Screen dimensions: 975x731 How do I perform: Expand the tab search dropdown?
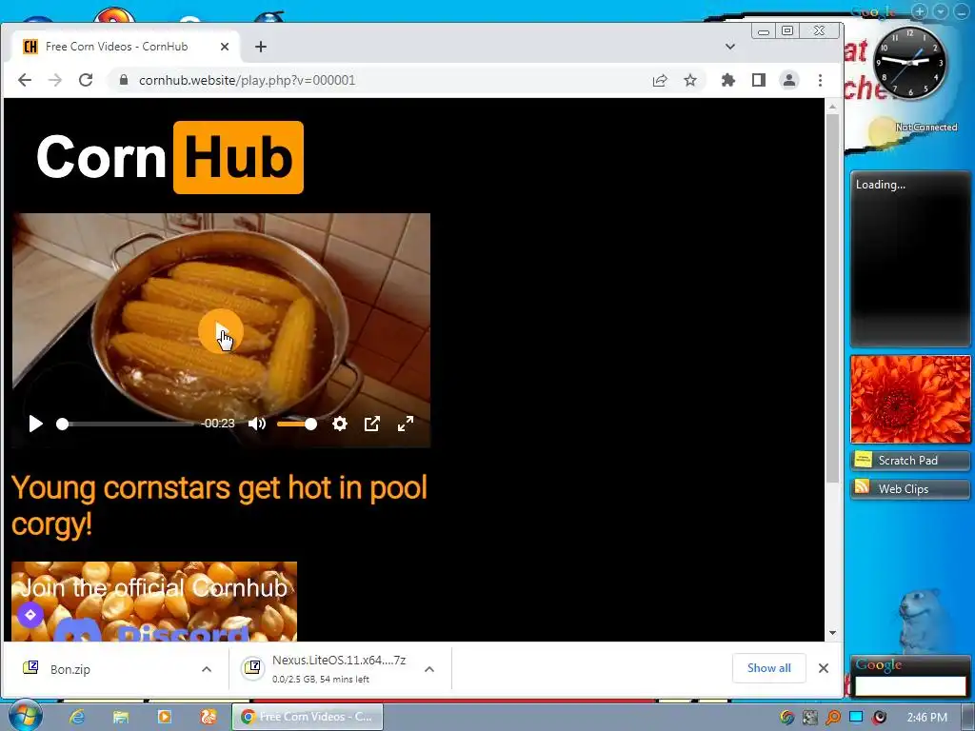(730, 47)
